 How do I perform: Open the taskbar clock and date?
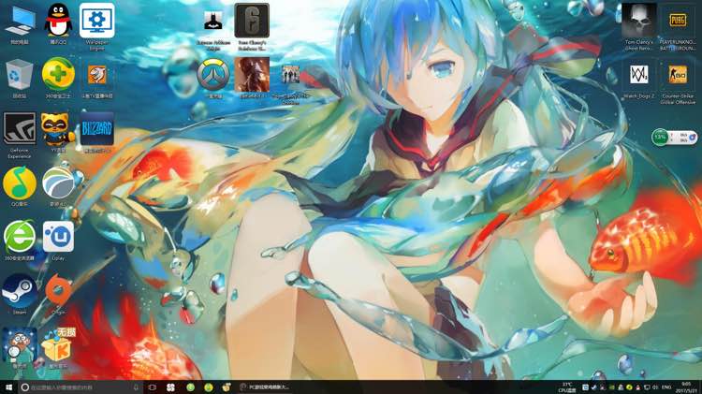pos(686,387)
